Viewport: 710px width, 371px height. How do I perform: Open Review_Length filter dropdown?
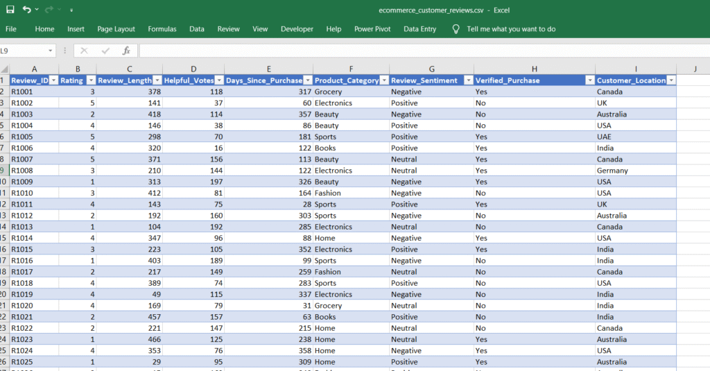tap(157, 80)
